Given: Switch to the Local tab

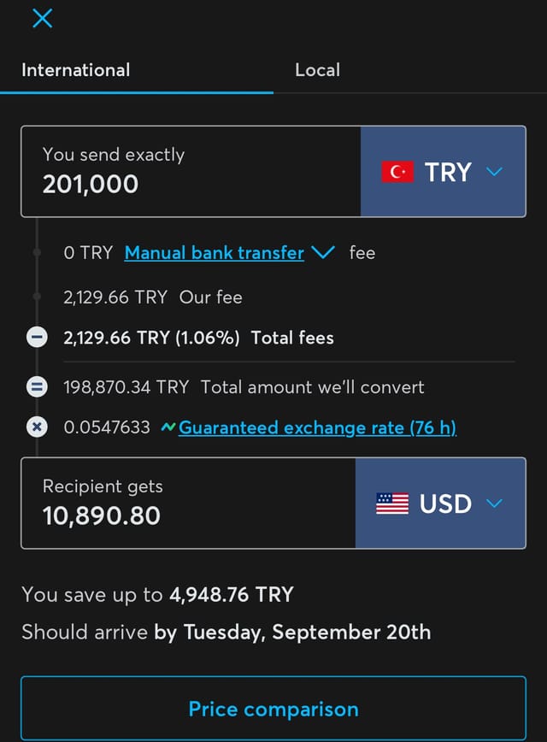Looking at the screenshot, I should 317,70.
